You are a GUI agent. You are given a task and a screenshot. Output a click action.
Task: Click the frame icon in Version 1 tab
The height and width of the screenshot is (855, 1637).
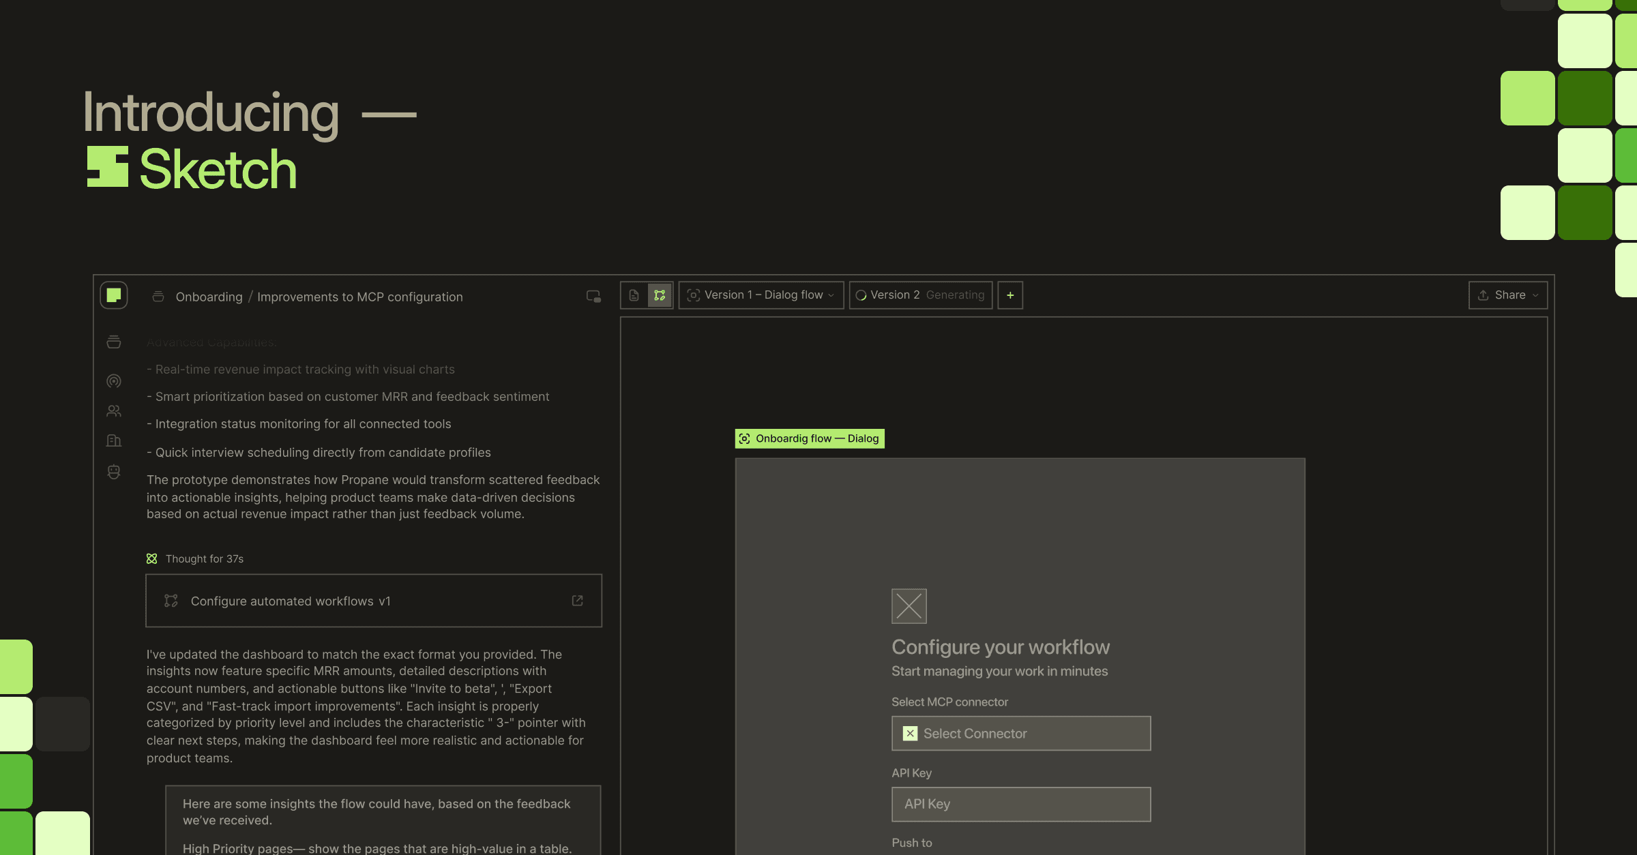tap(694, 295)
